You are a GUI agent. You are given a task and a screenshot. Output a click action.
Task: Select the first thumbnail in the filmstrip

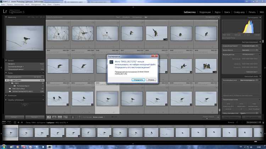[10, 132]
